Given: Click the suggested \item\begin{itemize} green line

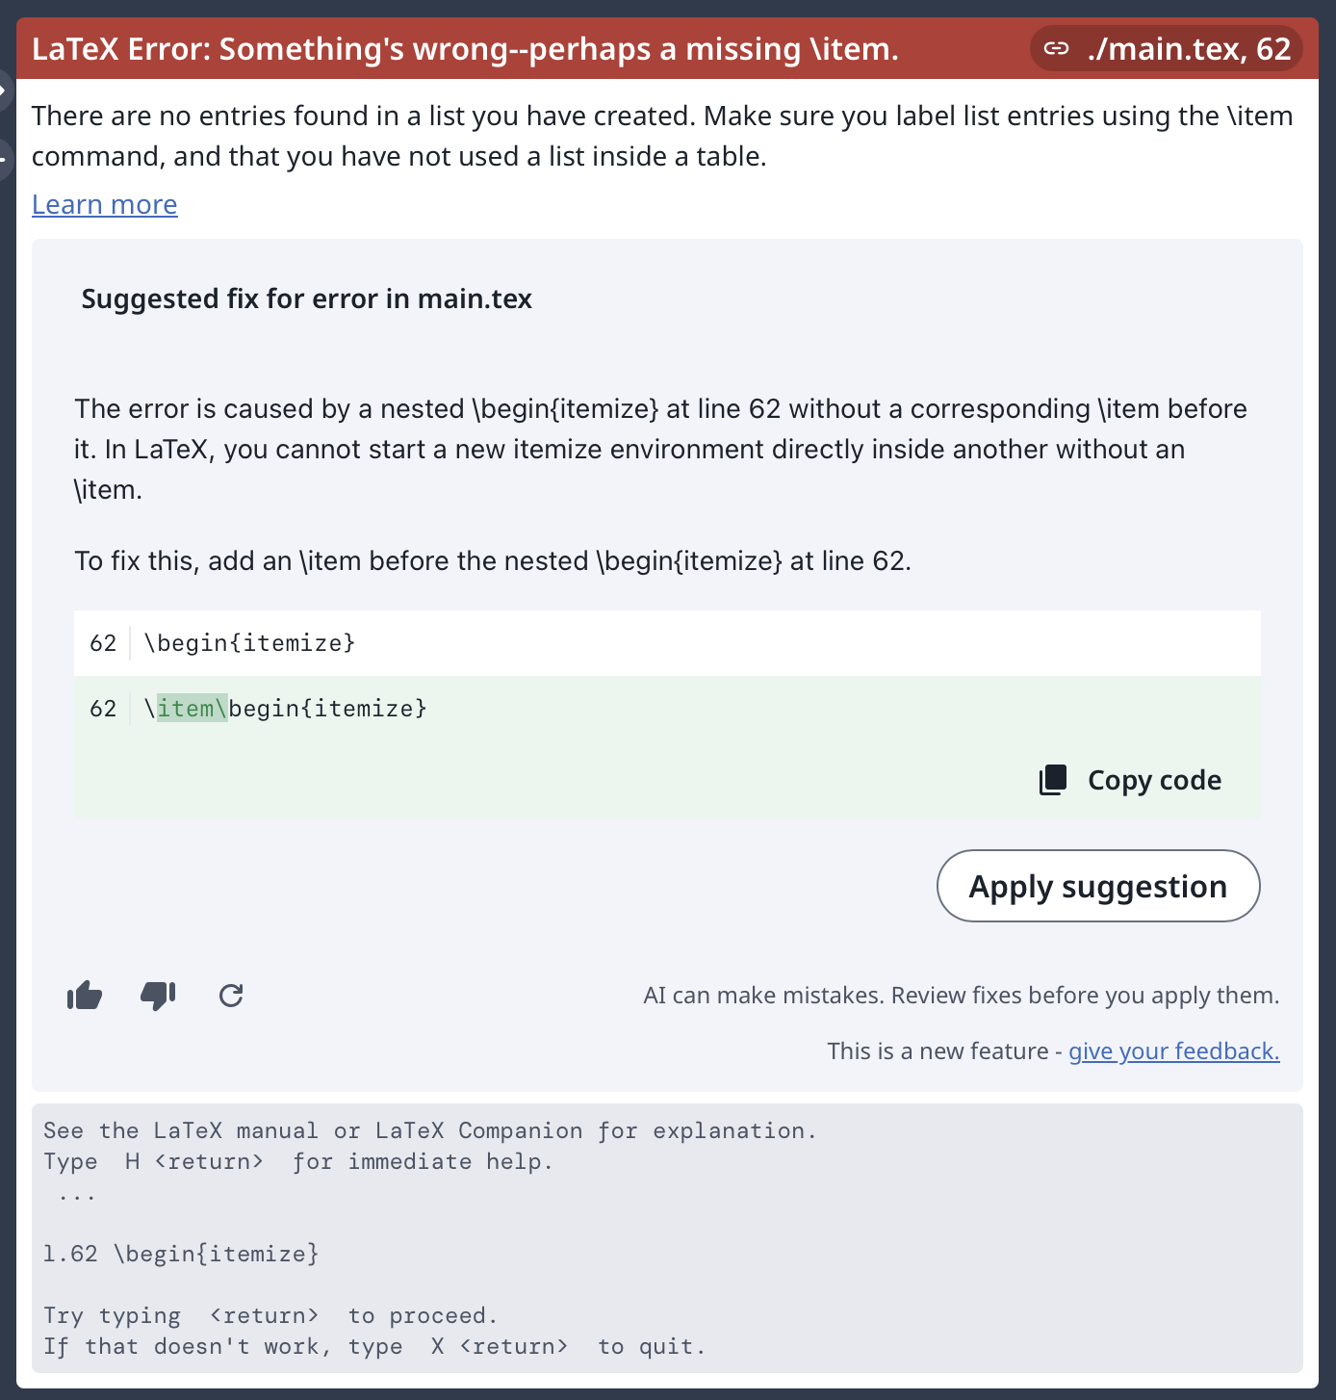Looking at the screenshot, I should 667,709.
